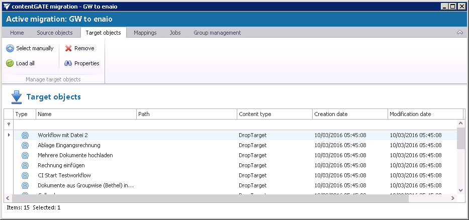
Task: Click creation date of Workflow mit Datei 2
Action: (x=340, y=136)
